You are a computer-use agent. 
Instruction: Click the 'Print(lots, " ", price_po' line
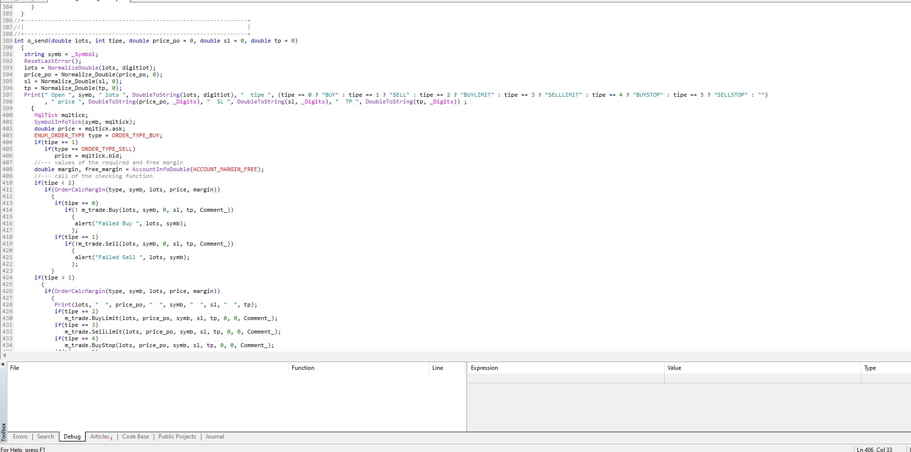tap(156, 305)
